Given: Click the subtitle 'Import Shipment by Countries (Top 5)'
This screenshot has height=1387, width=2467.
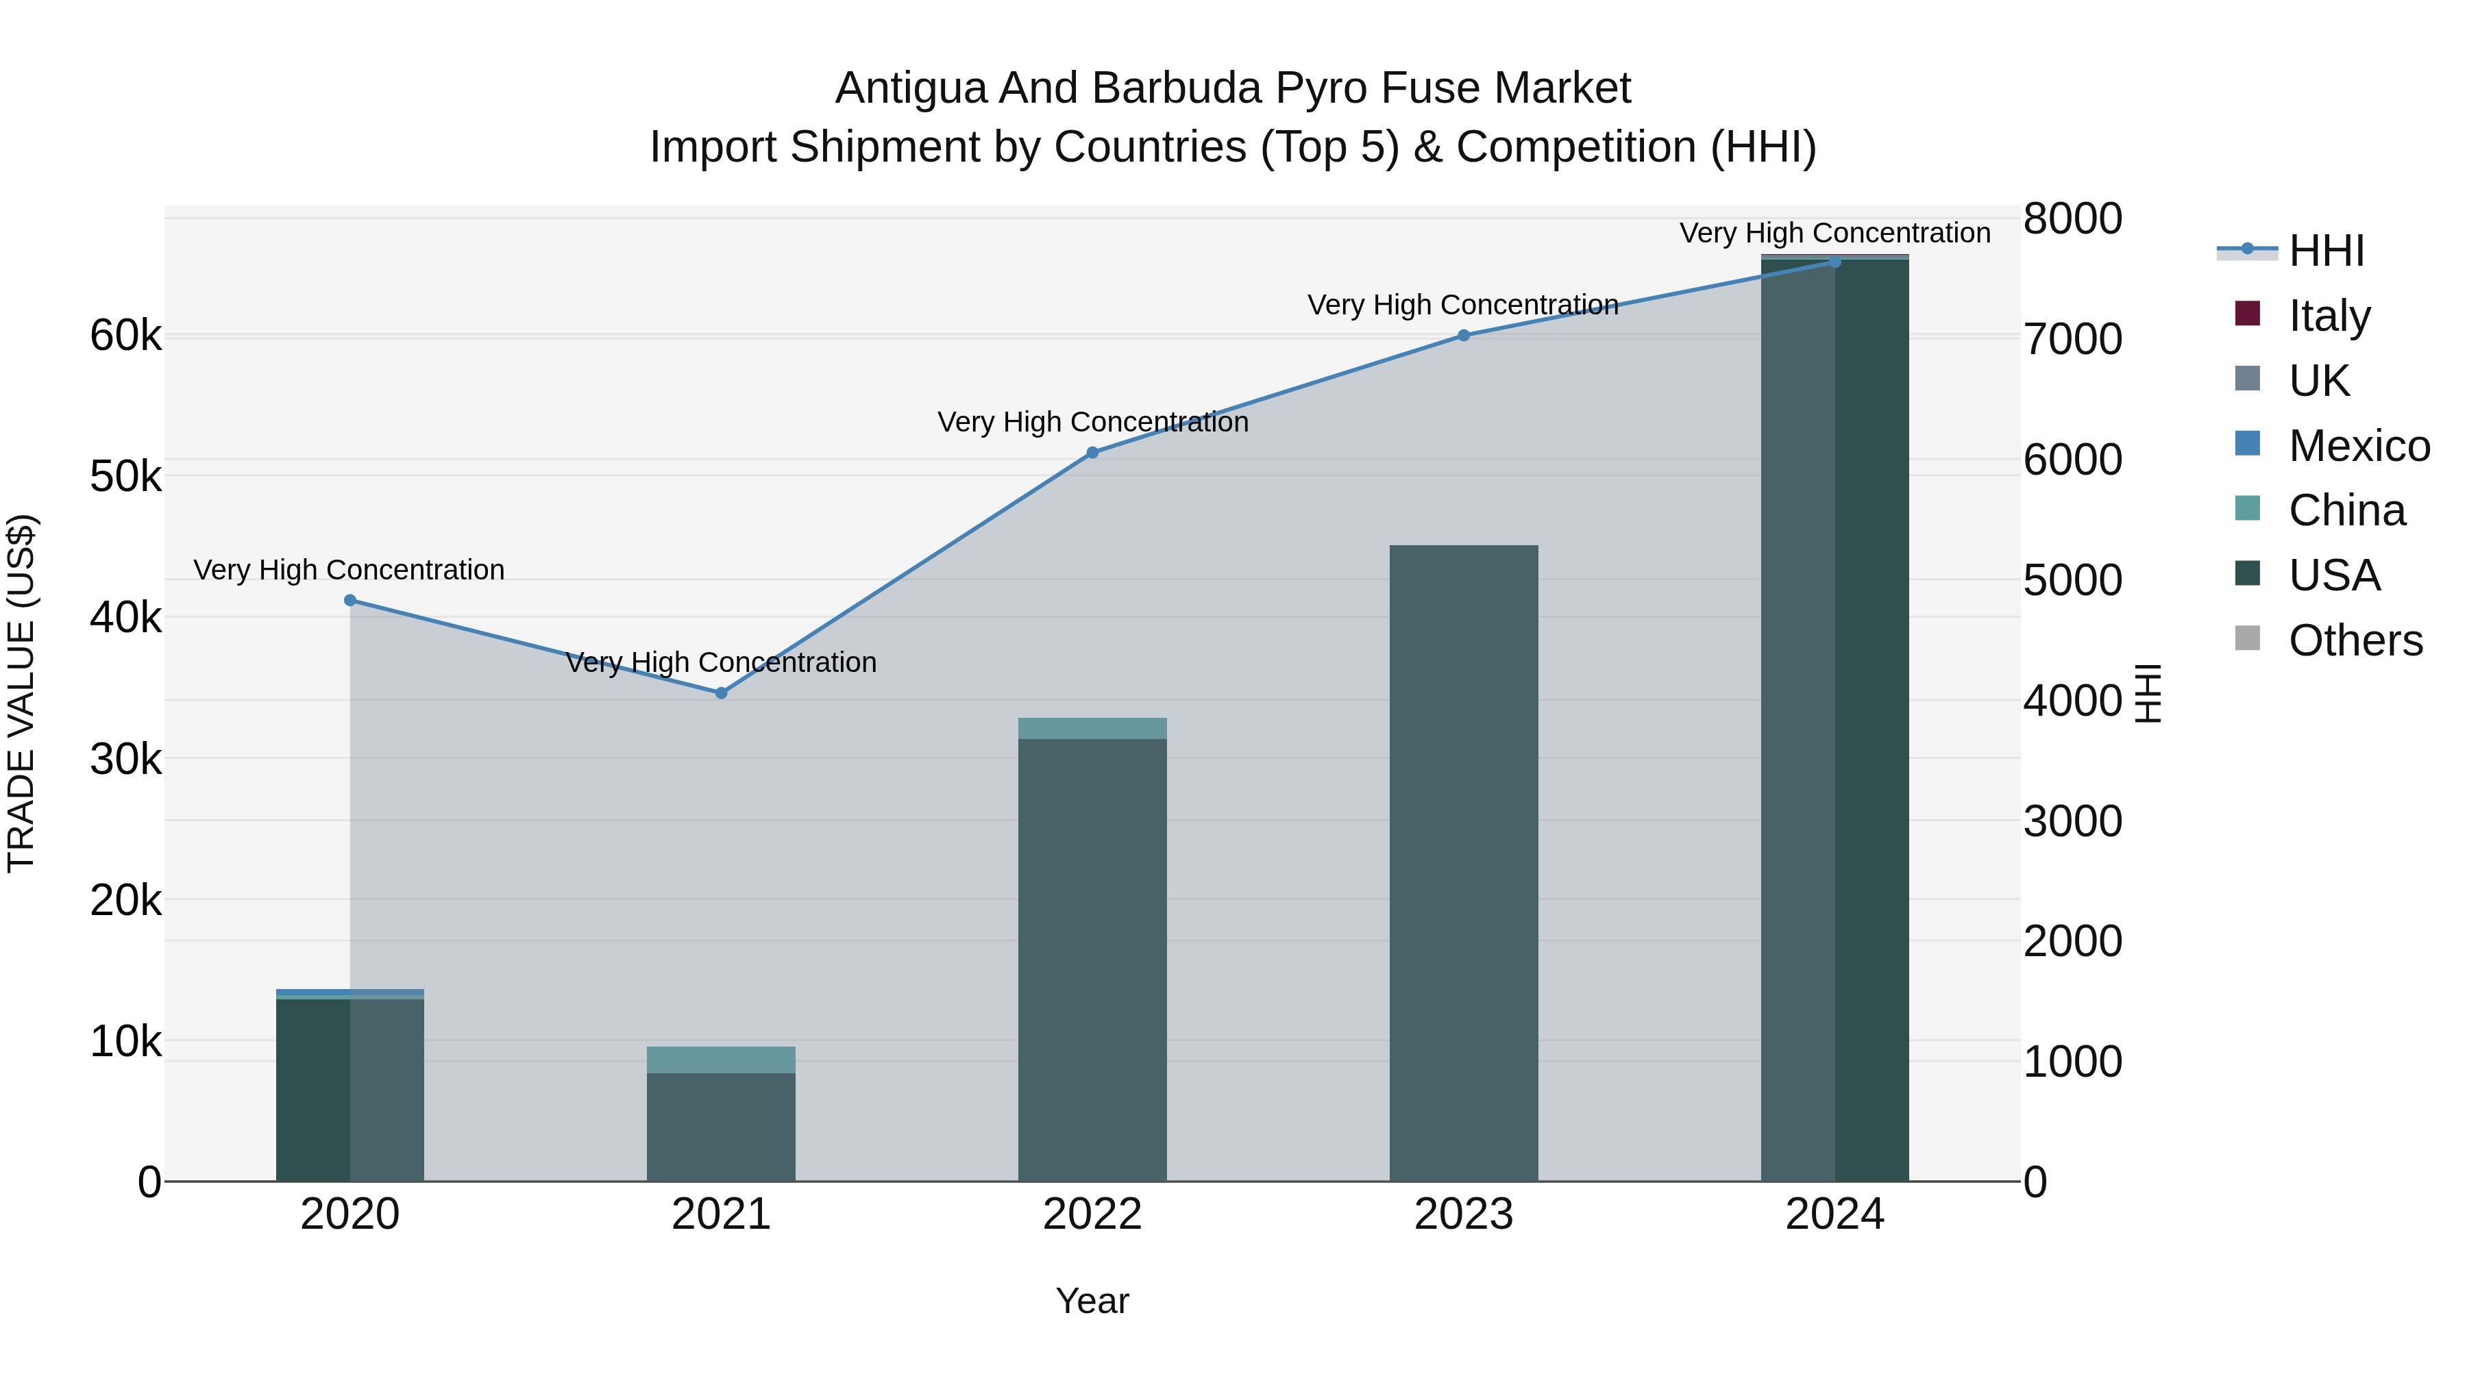Looking at the screenshot, I should point(1024,147).
